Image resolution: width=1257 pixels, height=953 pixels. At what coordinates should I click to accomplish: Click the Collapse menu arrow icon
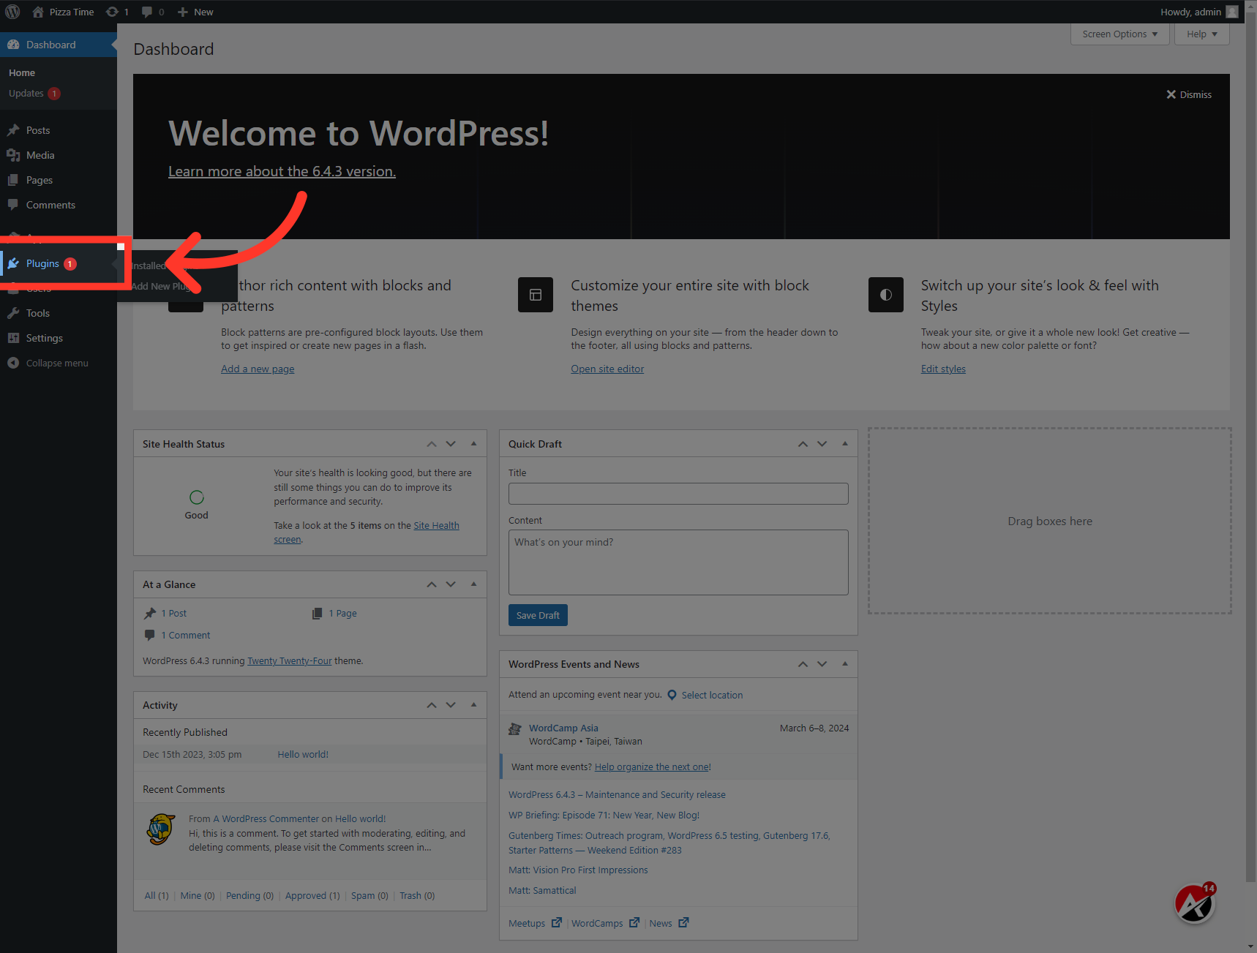13,362
